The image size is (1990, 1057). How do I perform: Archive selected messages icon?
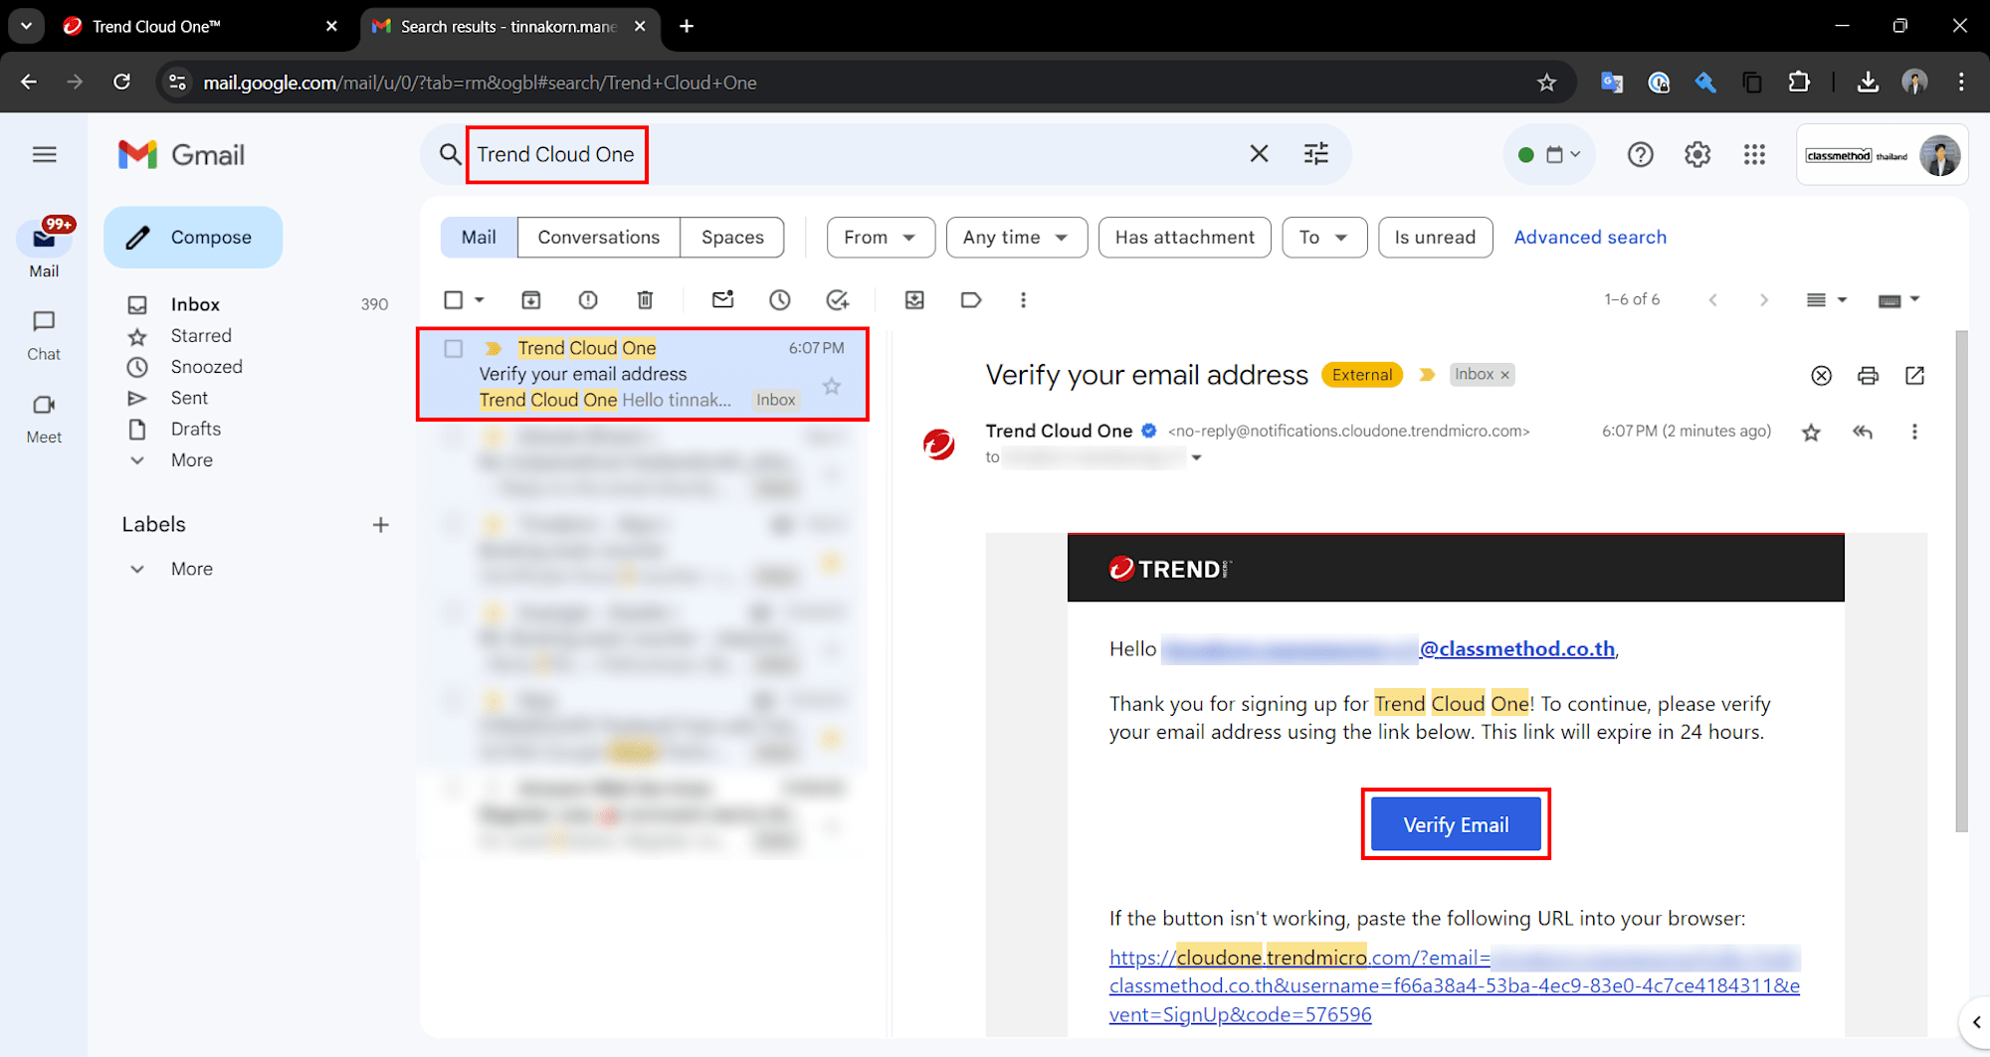[x=531, y=299]
